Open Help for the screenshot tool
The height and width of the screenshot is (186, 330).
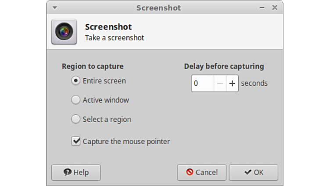[76, 172]
